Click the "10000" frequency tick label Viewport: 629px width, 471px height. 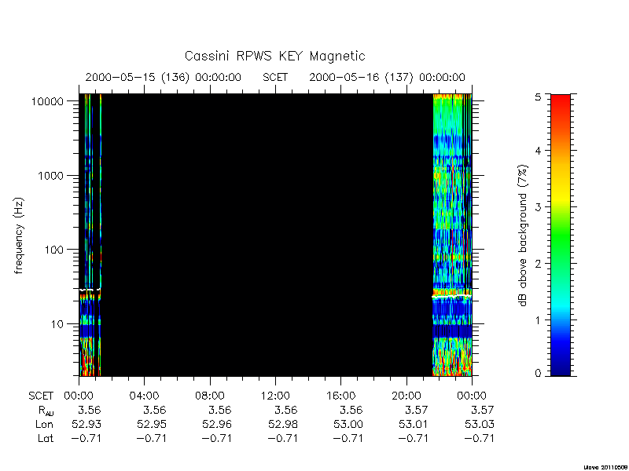point(48,101)
